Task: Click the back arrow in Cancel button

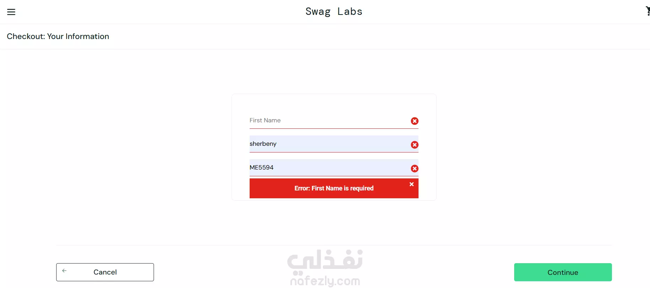Action: pyautogui.click(x=64, y=271)
